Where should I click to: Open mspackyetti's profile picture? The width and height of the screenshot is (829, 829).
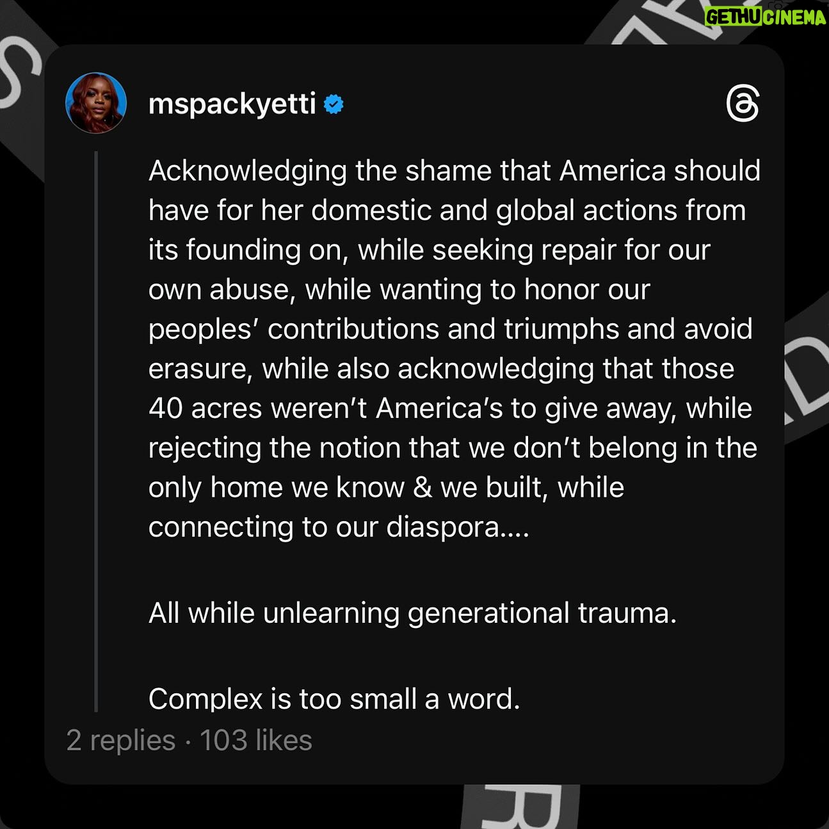tap(96, 103)
